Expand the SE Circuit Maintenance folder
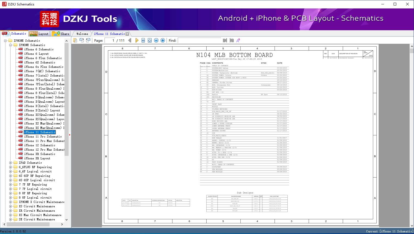This screenshot has width=414, height=234. (11, 219)
